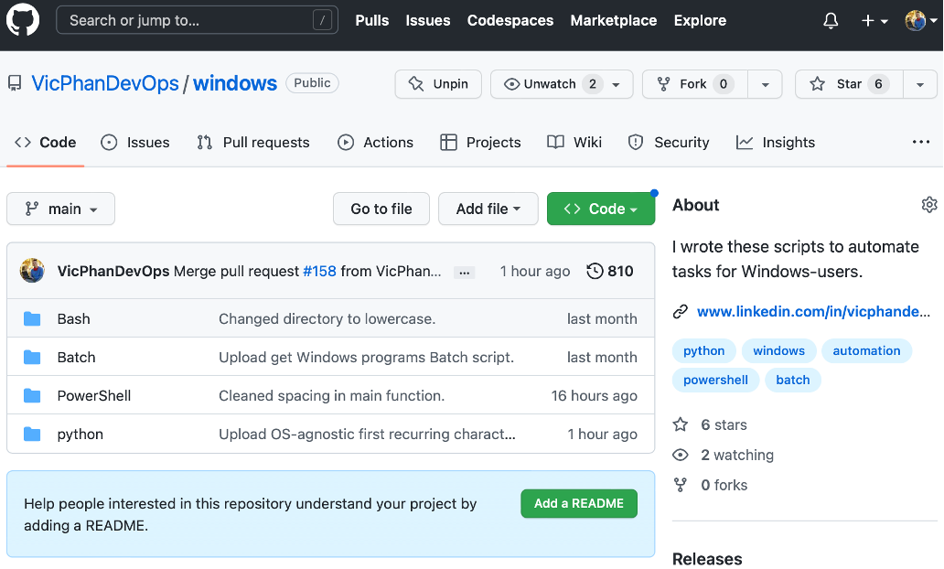Open commit 'Upload get Windows programs Batch script.'
The height and width of the screenshot is (569, 944).
pyautogui.click(x=366, y=358)
